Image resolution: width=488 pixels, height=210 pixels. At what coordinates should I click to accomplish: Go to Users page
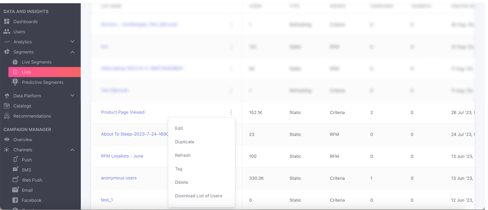(x=19, y=32)
